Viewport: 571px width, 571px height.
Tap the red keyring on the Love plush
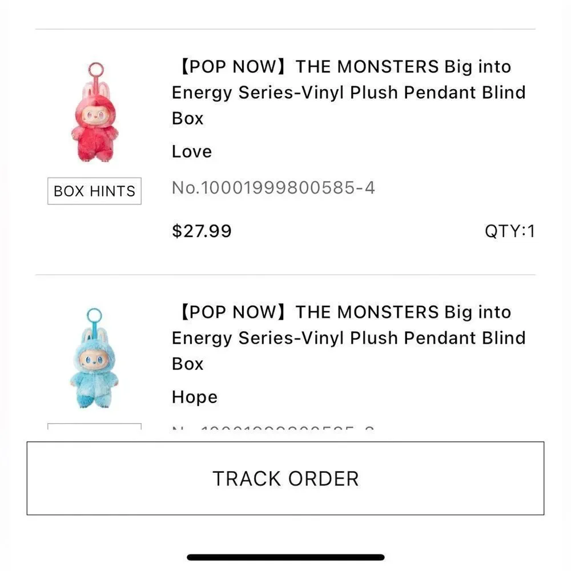tap(95, 71)
